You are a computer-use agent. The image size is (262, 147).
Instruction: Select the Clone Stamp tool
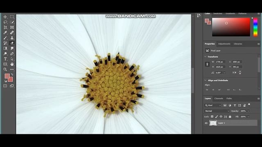[x=12, y=38]
